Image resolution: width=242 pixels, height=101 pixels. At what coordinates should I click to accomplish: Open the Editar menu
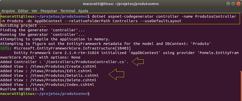click(23, 11)
